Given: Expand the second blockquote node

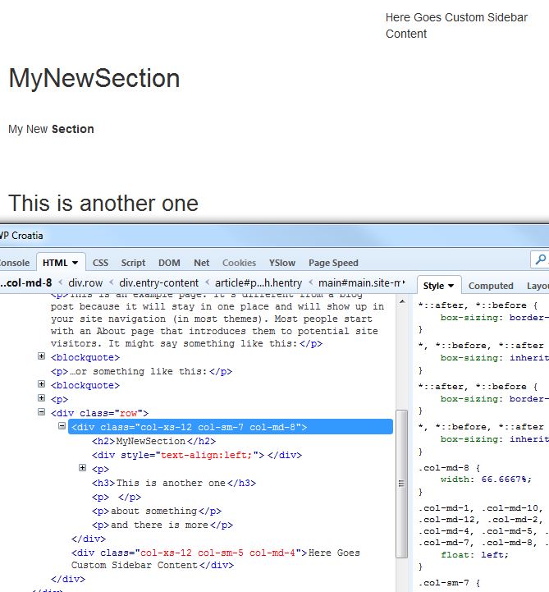Looking at the screenshot, I should pos(42,384).
